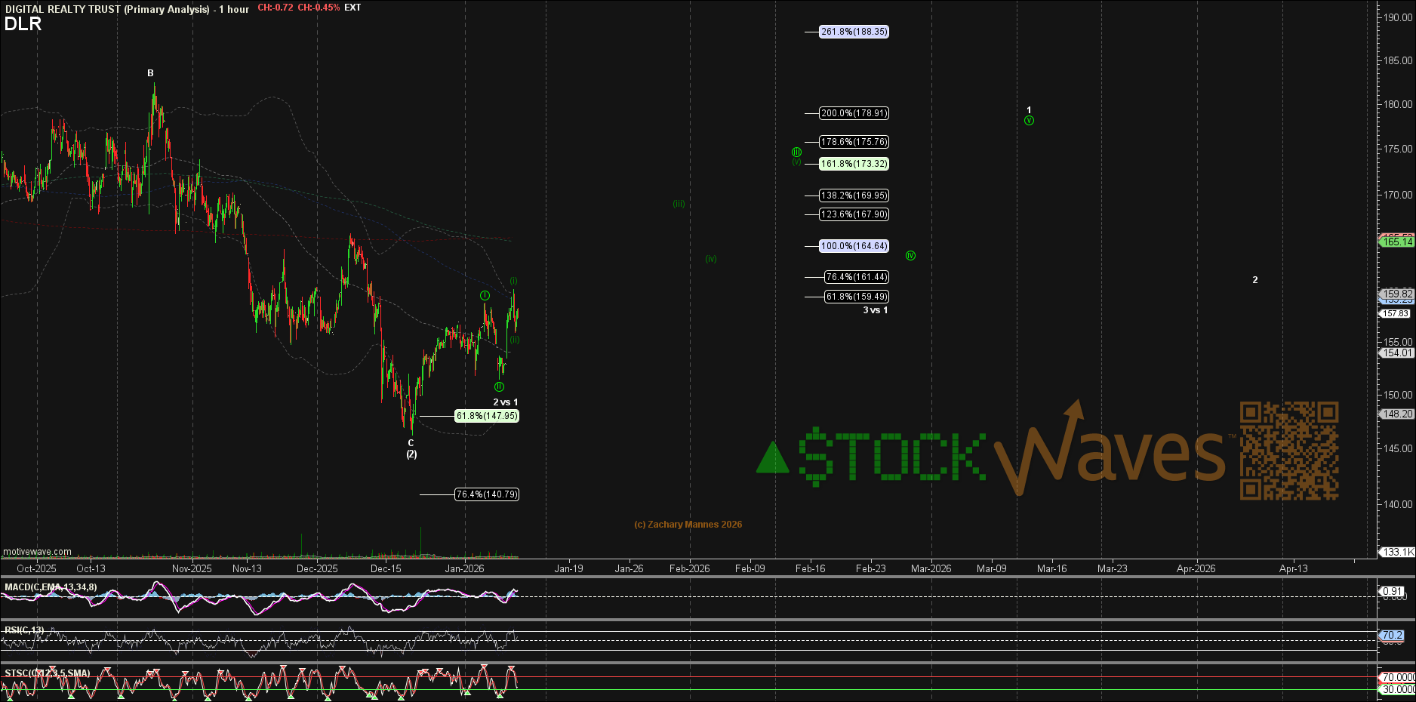Select the 261.8%(188.35) Fibonacci extension label
Screen dimensions: 1416x702
click(854, 32)
